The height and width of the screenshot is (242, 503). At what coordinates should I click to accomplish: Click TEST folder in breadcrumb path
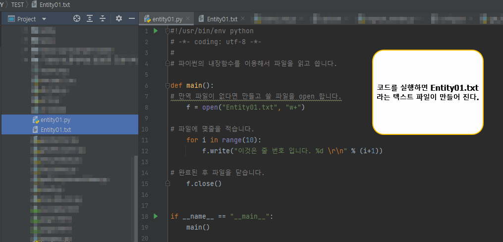[17, 5]
